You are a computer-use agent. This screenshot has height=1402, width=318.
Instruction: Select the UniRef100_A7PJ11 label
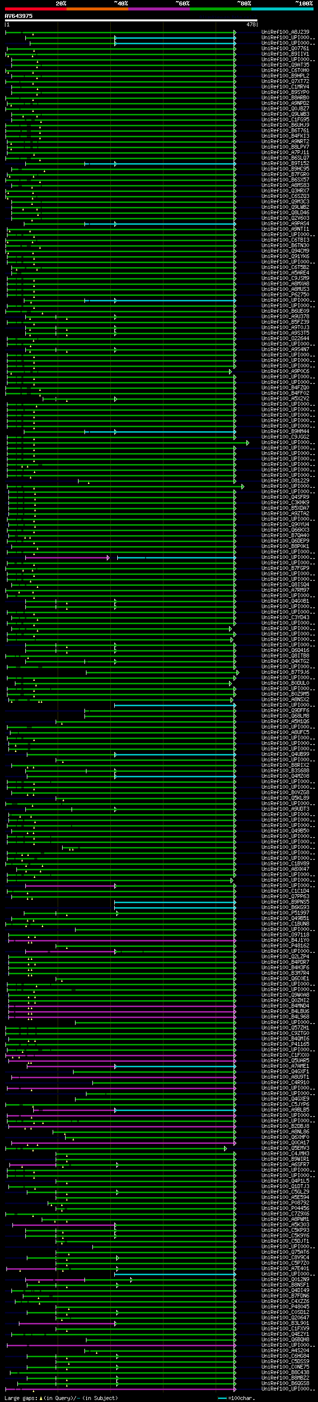pos(285,152)
